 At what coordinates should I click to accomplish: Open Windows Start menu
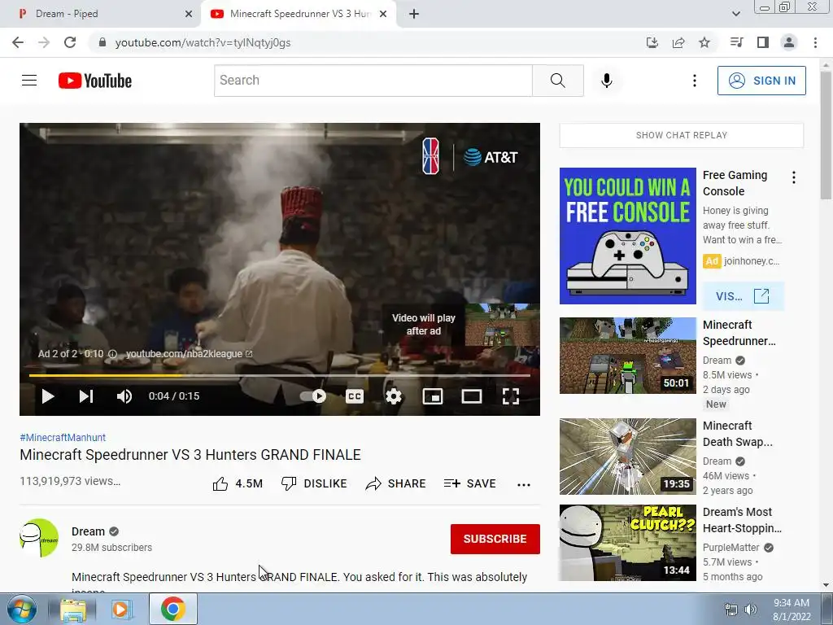22,609
